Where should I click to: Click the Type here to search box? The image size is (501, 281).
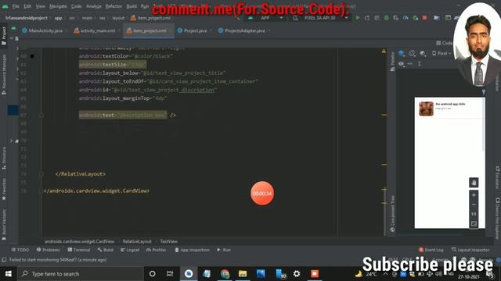[81, 274]
